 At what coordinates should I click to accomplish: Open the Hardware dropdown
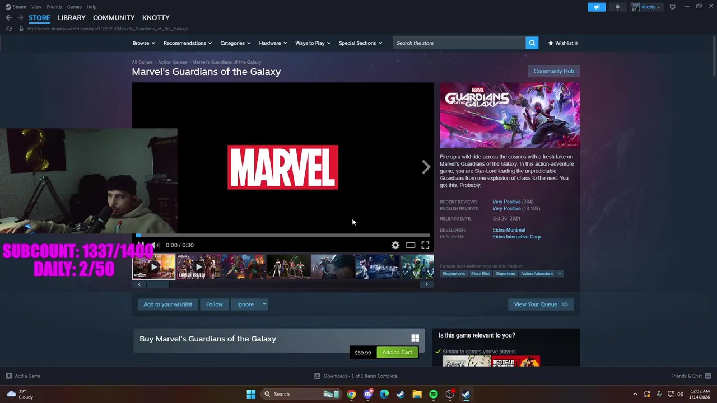pyautogui.click(x=273, y=43)
